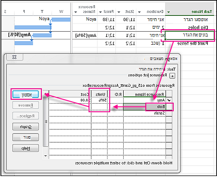217x177 pixels.
Task: Open the Task Name column filter arrow
Action: coord(168,12)
